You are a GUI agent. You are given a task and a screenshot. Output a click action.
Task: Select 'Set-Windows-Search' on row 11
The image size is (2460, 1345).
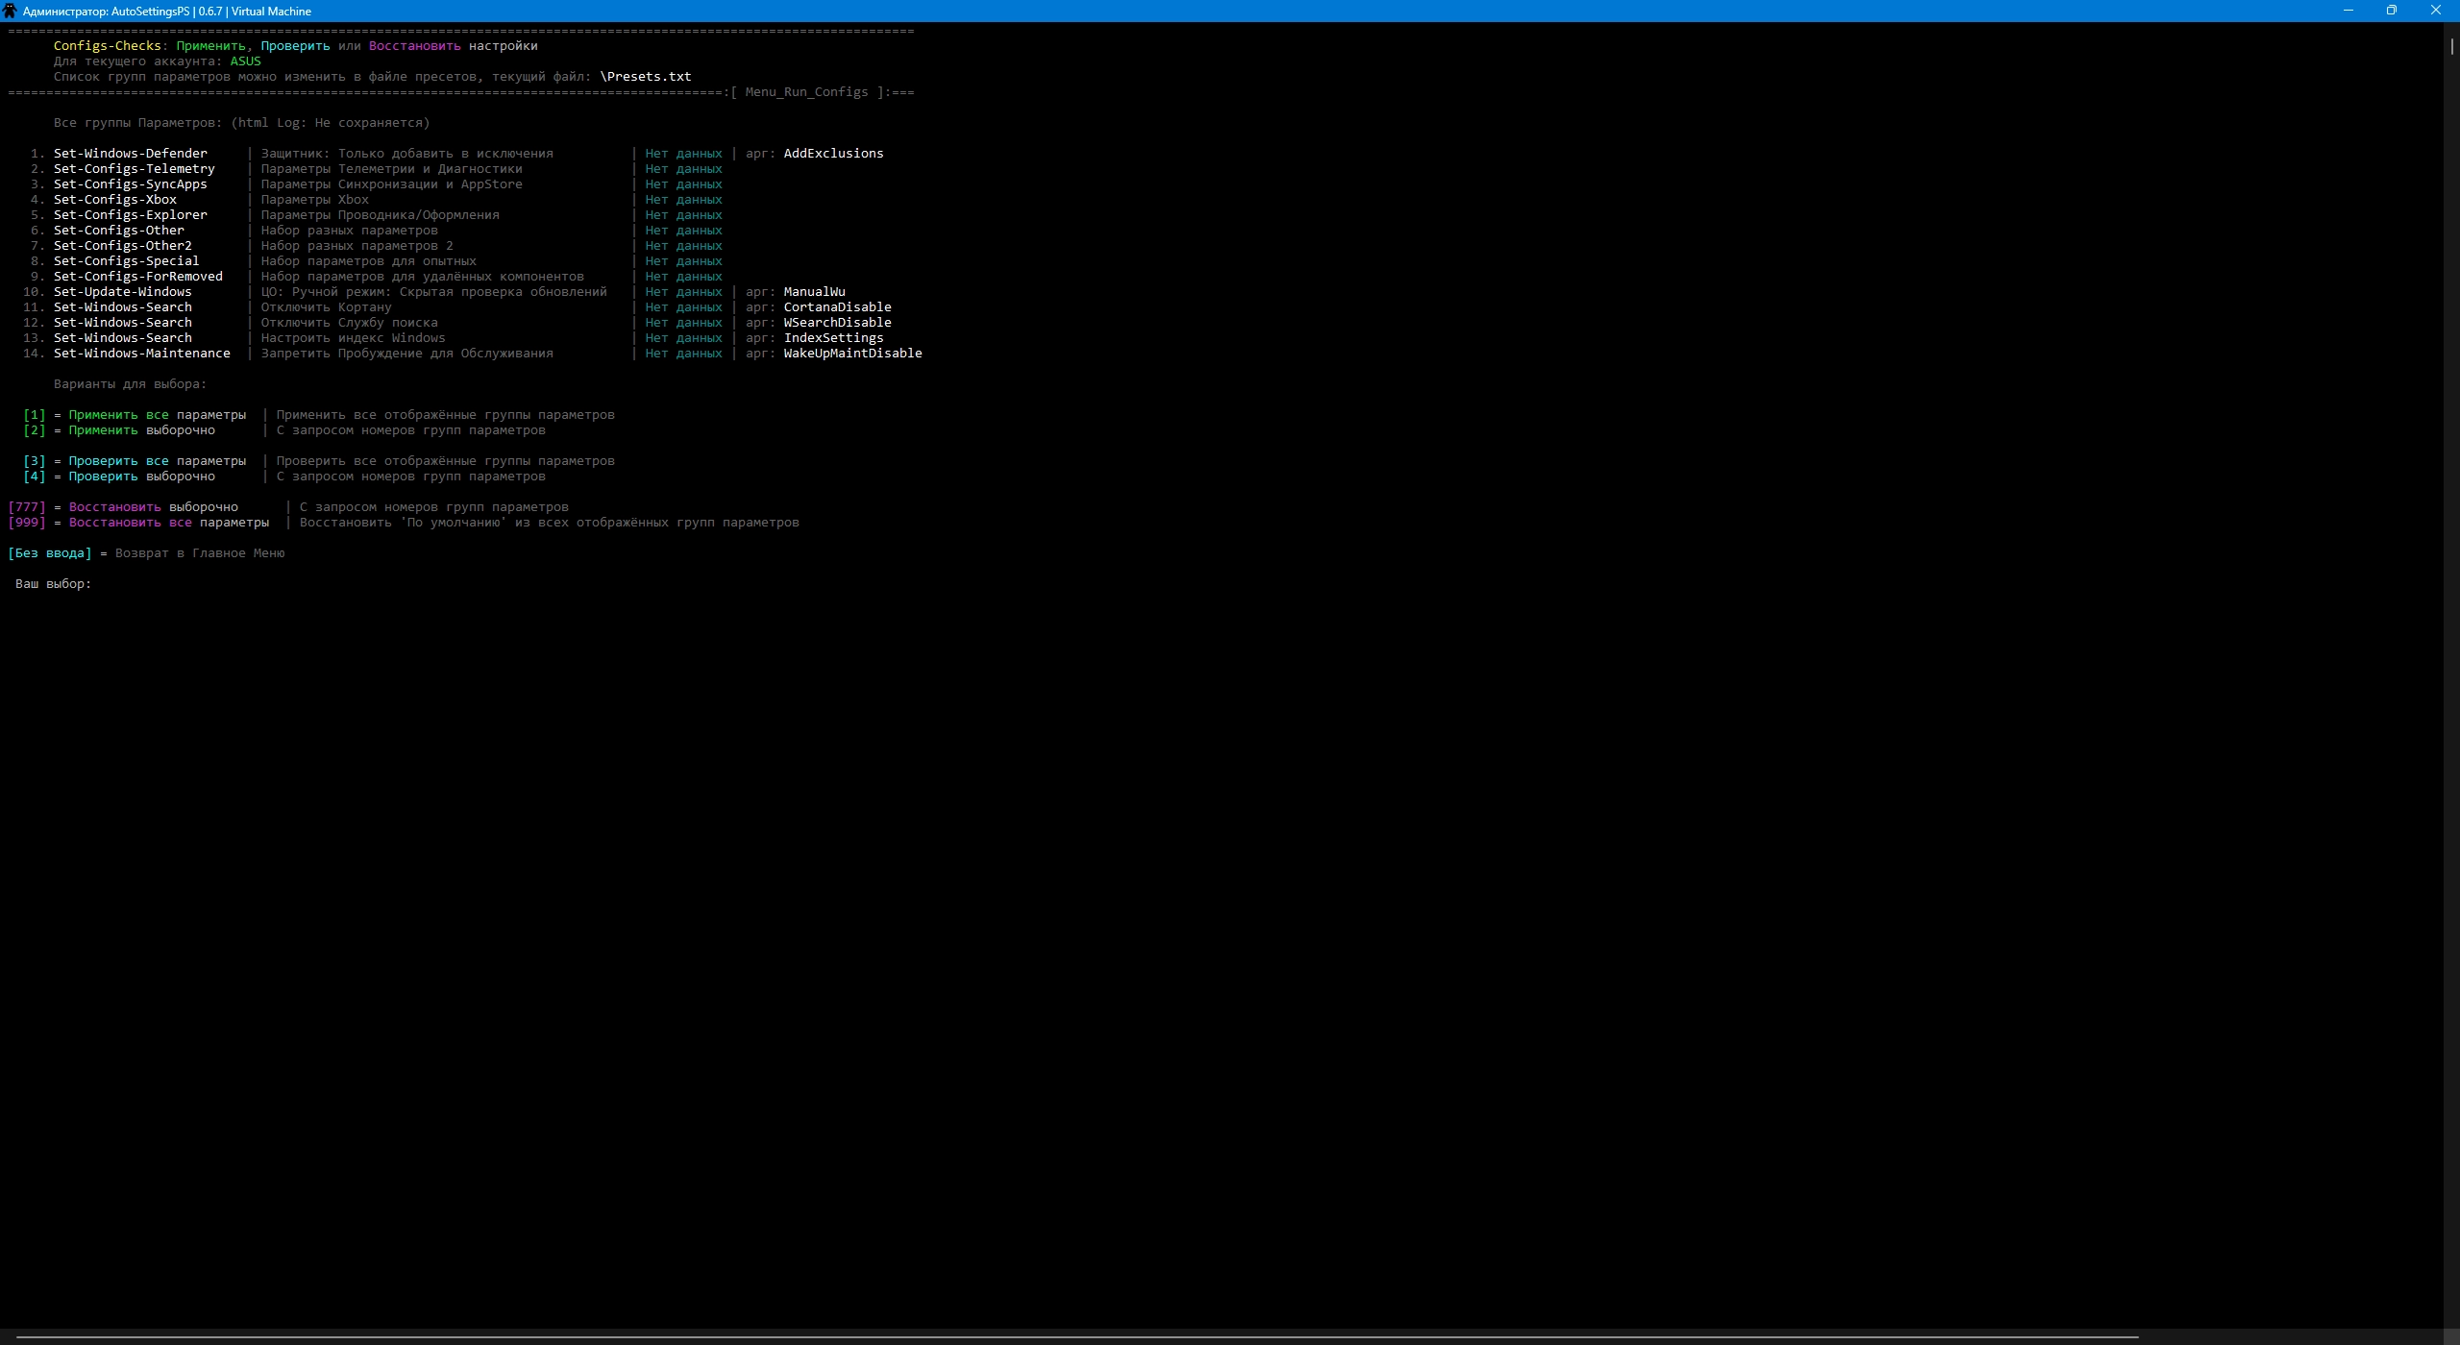coord(123,307)
